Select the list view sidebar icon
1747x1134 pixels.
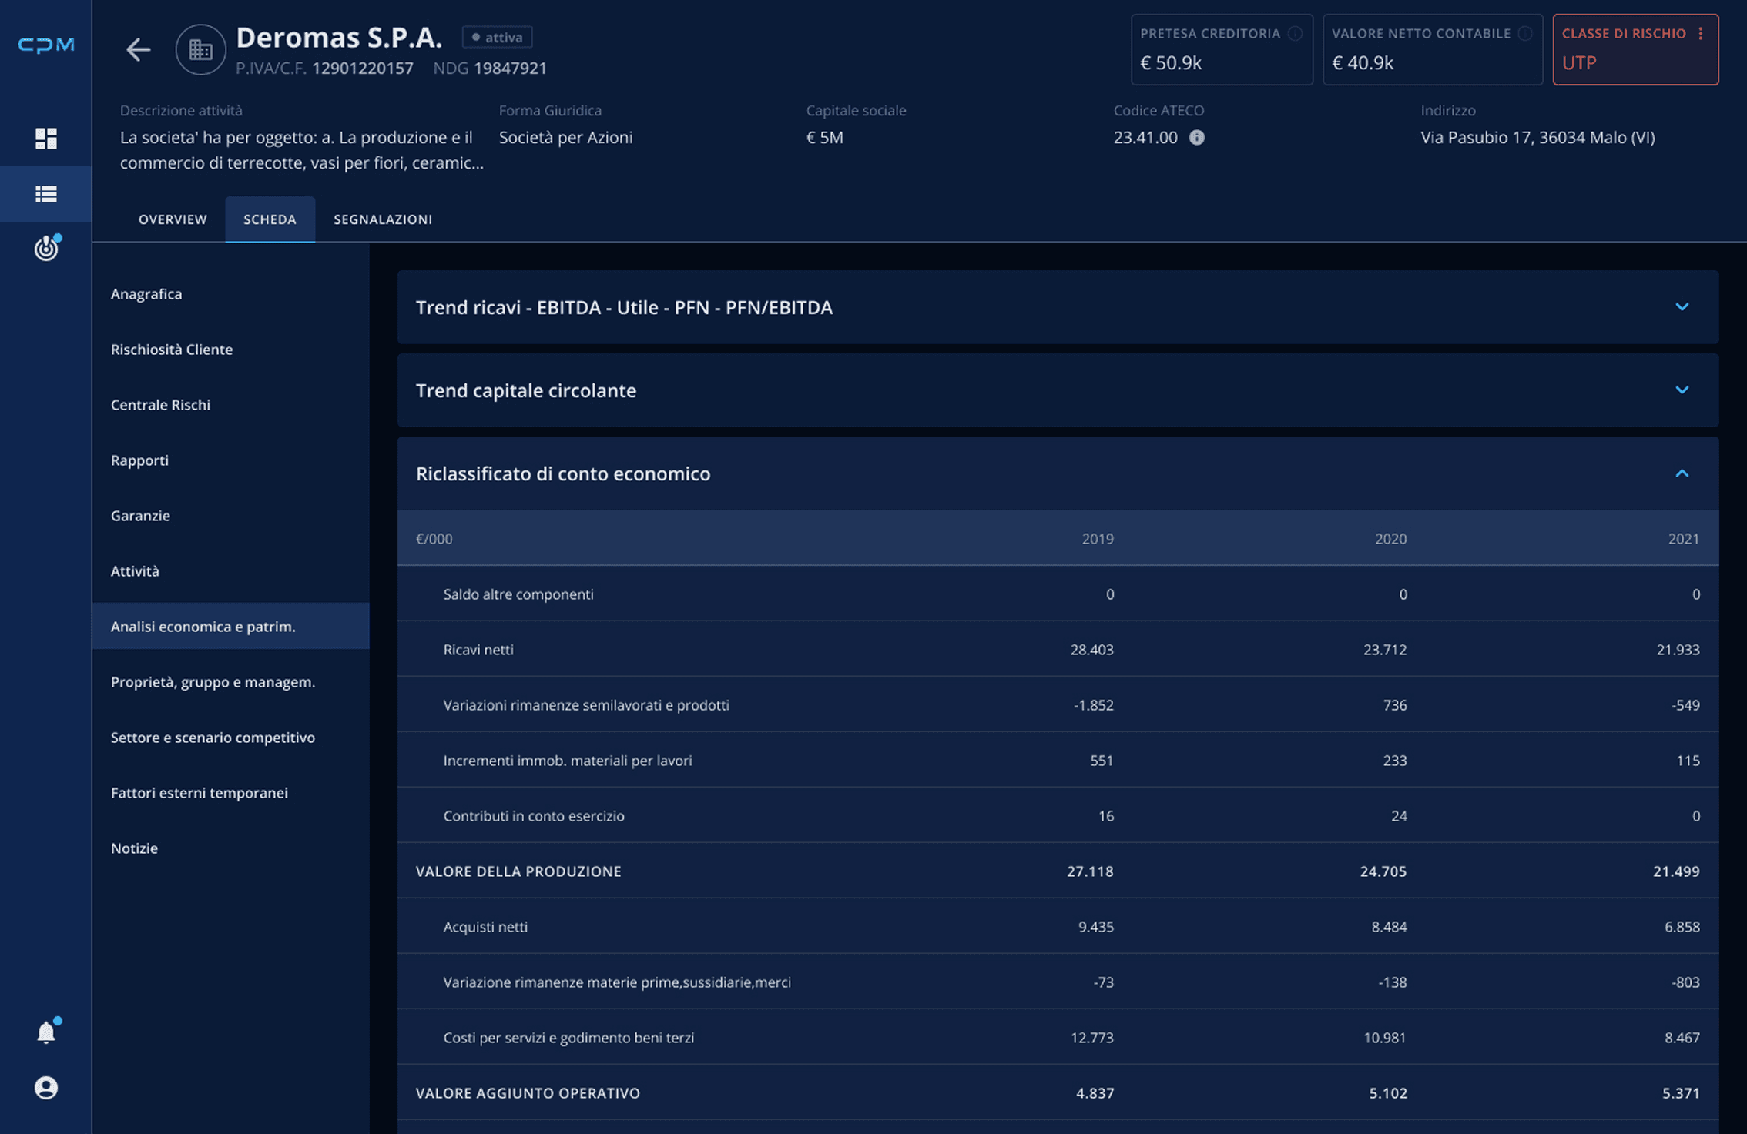tap(46, 194)
